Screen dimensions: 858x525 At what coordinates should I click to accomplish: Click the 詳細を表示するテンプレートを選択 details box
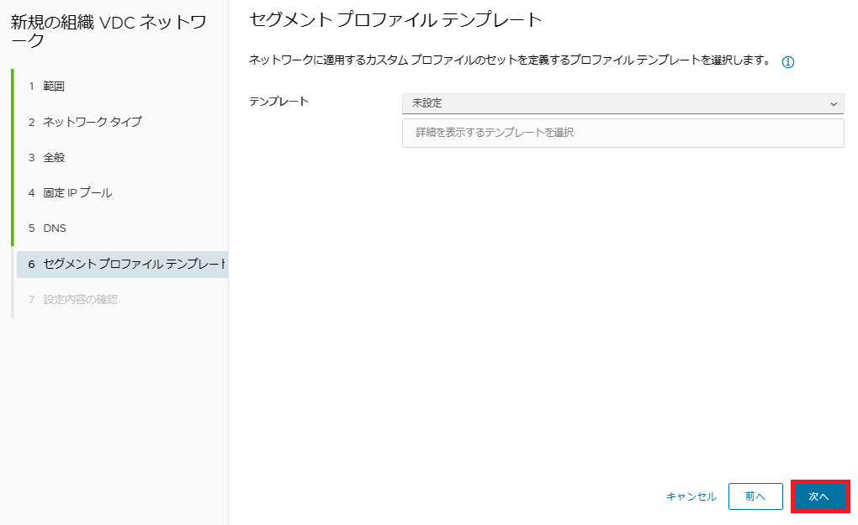622,133
